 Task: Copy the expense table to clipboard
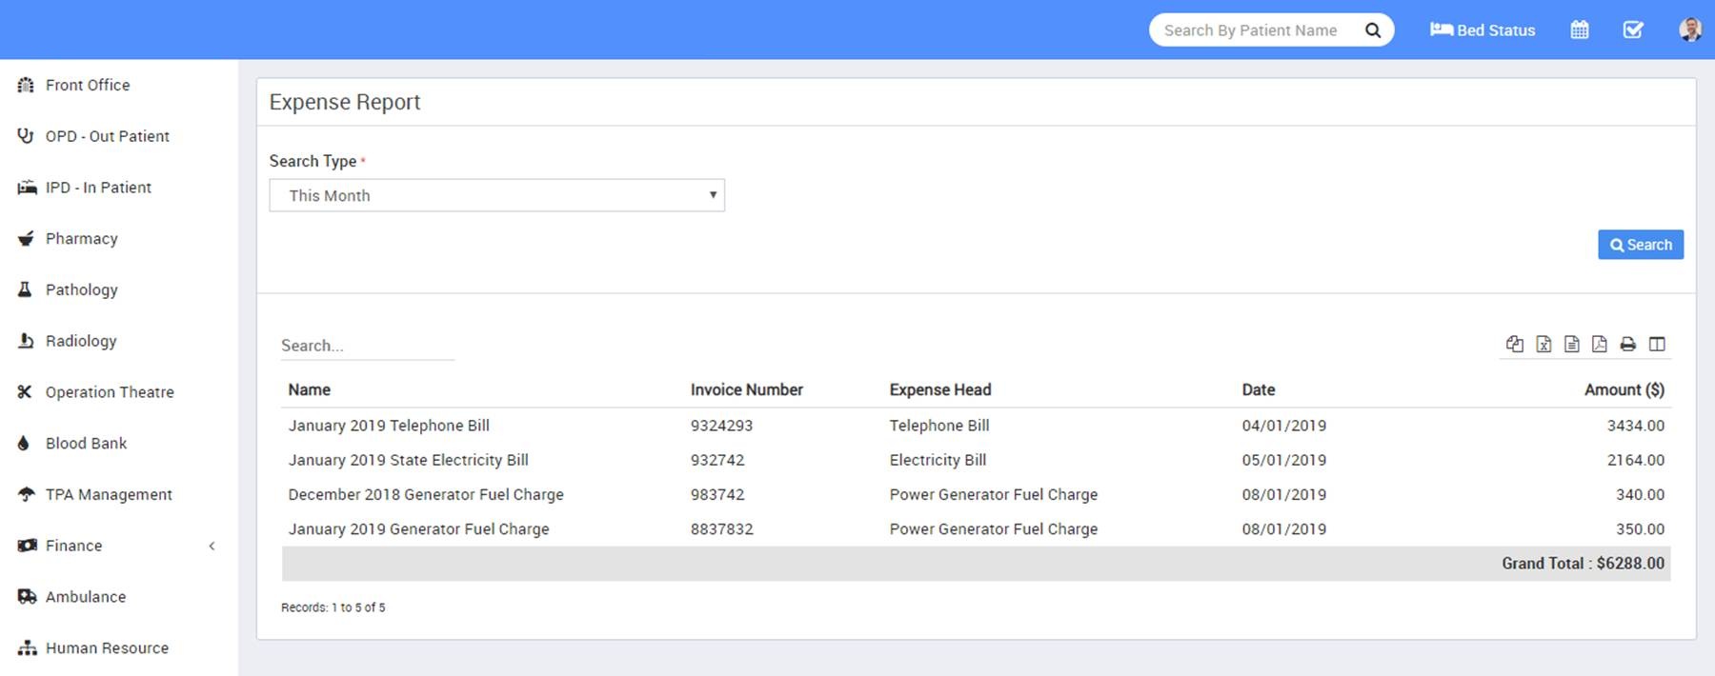pyautogui.click(x=1514, y=345)
